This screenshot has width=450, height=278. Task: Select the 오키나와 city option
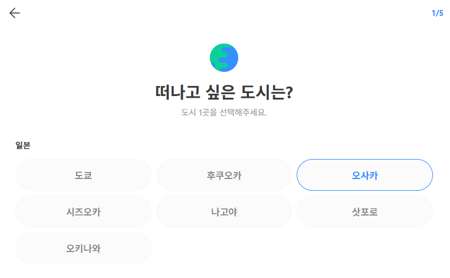pos(83,248)
